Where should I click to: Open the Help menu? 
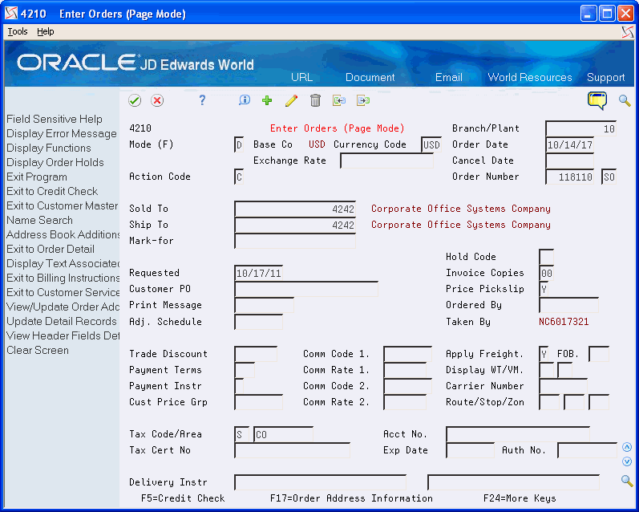coord(45,31)
